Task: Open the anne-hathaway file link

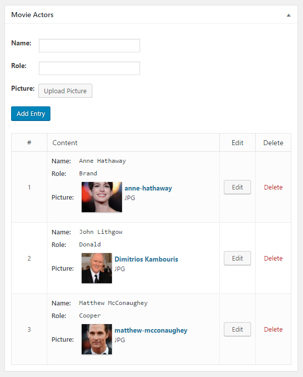Action: tap(148, 188)
